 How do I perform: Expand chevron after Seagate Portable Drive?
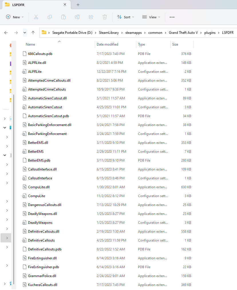pos(96,33)
